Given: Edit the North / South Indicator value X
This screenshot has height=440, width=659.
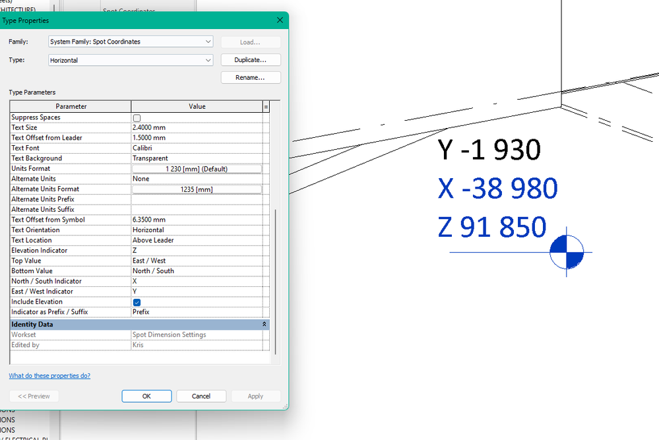Looking at the screenshot, I should point(197,281).
